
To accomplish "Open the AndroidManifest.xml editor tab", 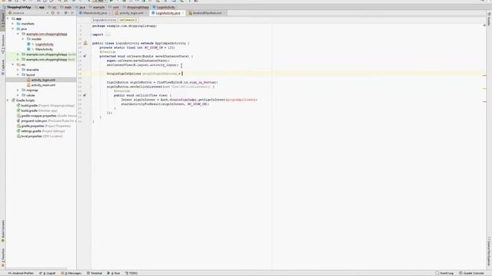I will tap(207, 13).
